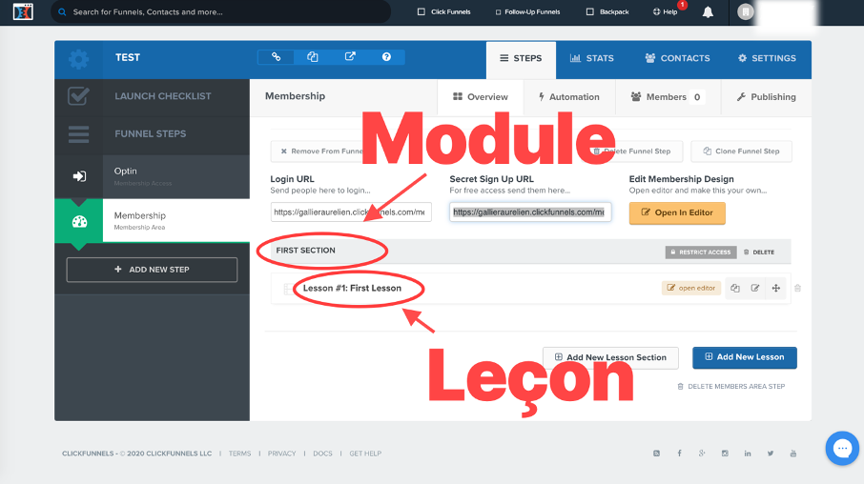864x484 pixels.
Task: Switch to the CONTACTS tab
Action: point(677,58)
